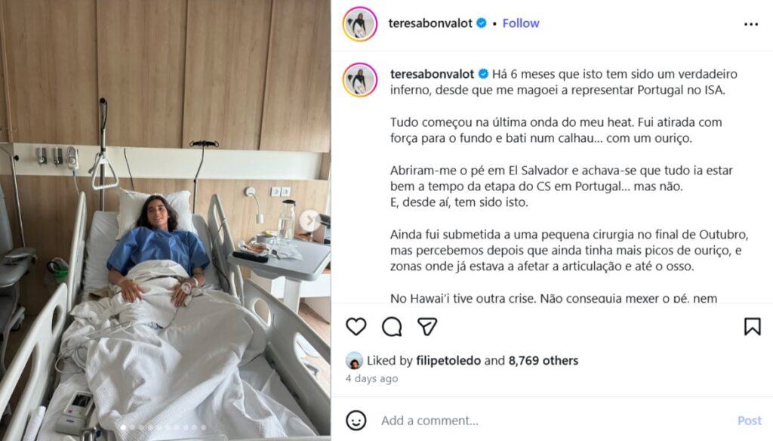Open teresabonvalot header profile picture
Screen dimensions: 773x441
tap(360, 23)
